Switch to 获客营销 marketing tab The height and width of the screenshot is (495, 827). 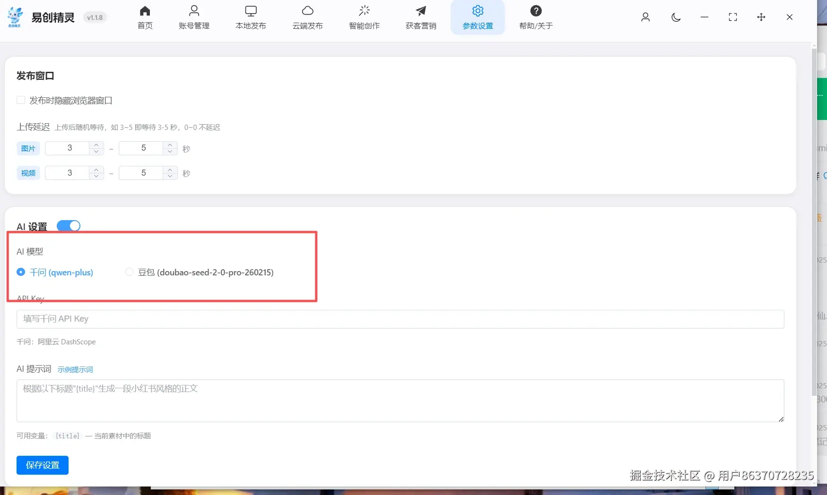pos(421,17)
